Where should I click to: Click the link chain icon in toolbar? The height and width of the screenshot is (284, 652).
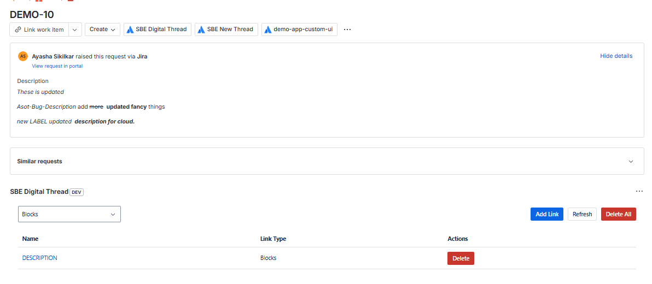tap(18, 29)
